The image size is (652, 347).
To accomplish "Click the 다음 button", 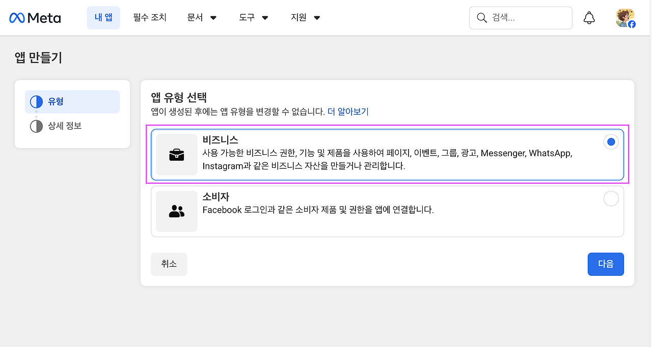I will tap(606, 264).
